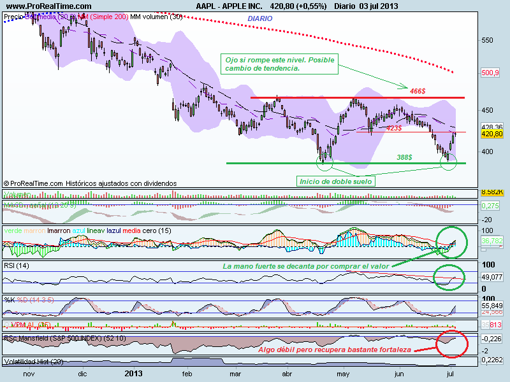
Task: Click the RSc Mansfield (S&P 500 INDEX) label
Action: (x=65, y=338)
